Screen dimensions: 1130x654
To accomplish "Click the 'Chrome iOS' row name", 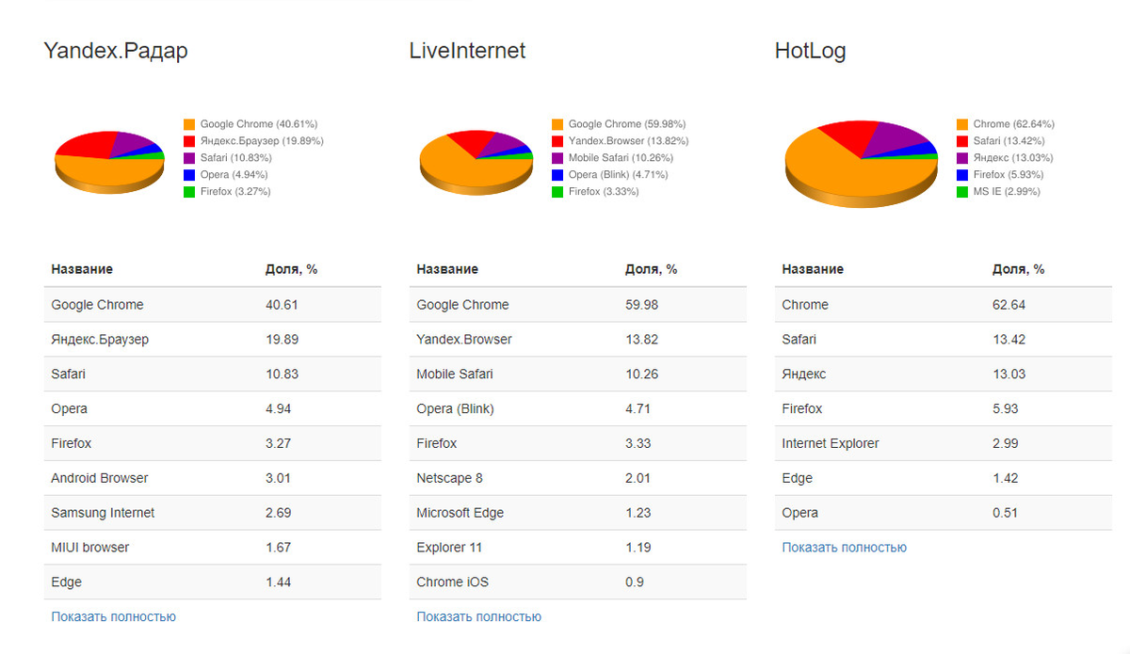I will [452, 582].
